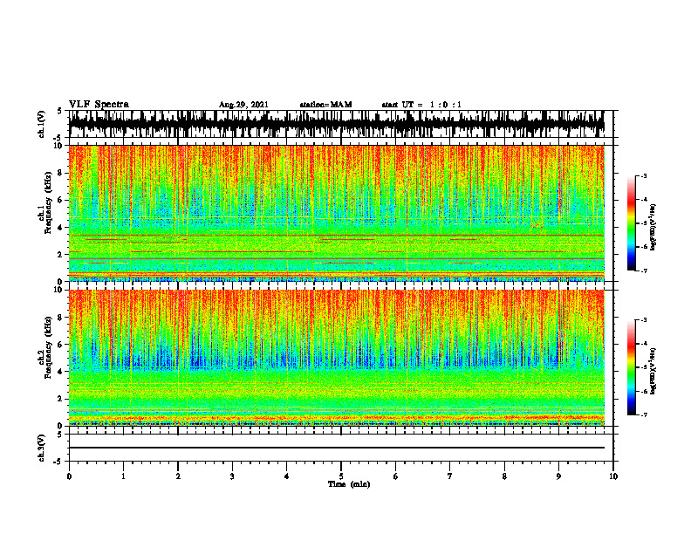Click time-axis tick label "6"
This screenshot has height=534, width=691.
[x=396, y=476]
